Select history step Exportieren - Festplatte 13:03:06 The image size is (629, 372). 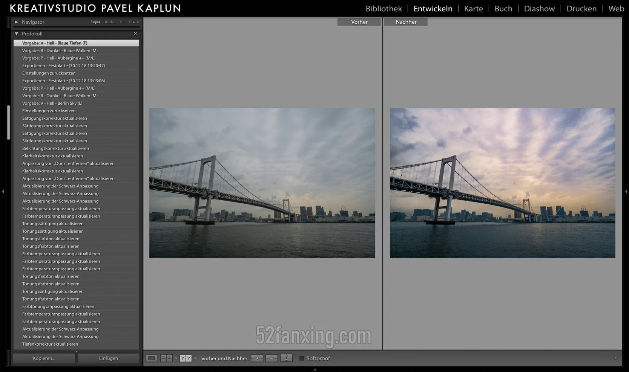tap(76, 81)
